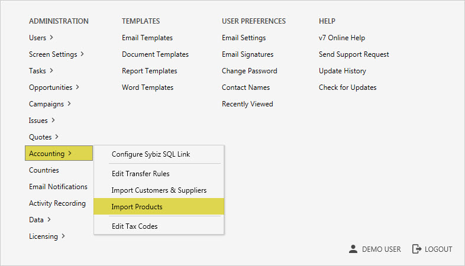The width and height of the screenshot is (465, 266).
Task: Open Import Customers & Suppliers
Action: click(x=159, y=190)
